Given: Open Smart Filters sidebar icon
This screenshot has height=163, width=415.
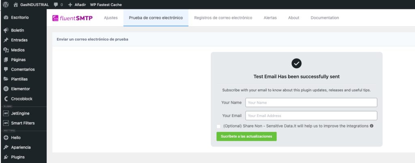Looking at the screenshot, I should pyautogui.click(x=6, y=123).
